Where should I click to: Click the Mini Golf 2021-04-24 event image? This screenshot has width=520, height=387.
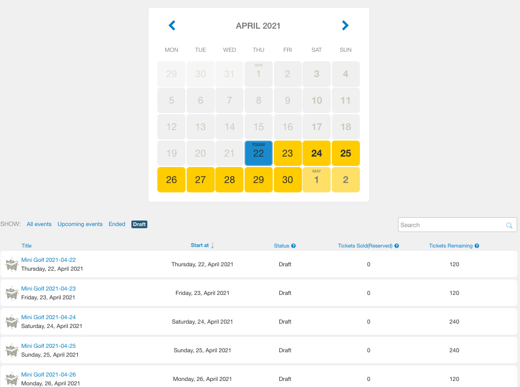12,322
